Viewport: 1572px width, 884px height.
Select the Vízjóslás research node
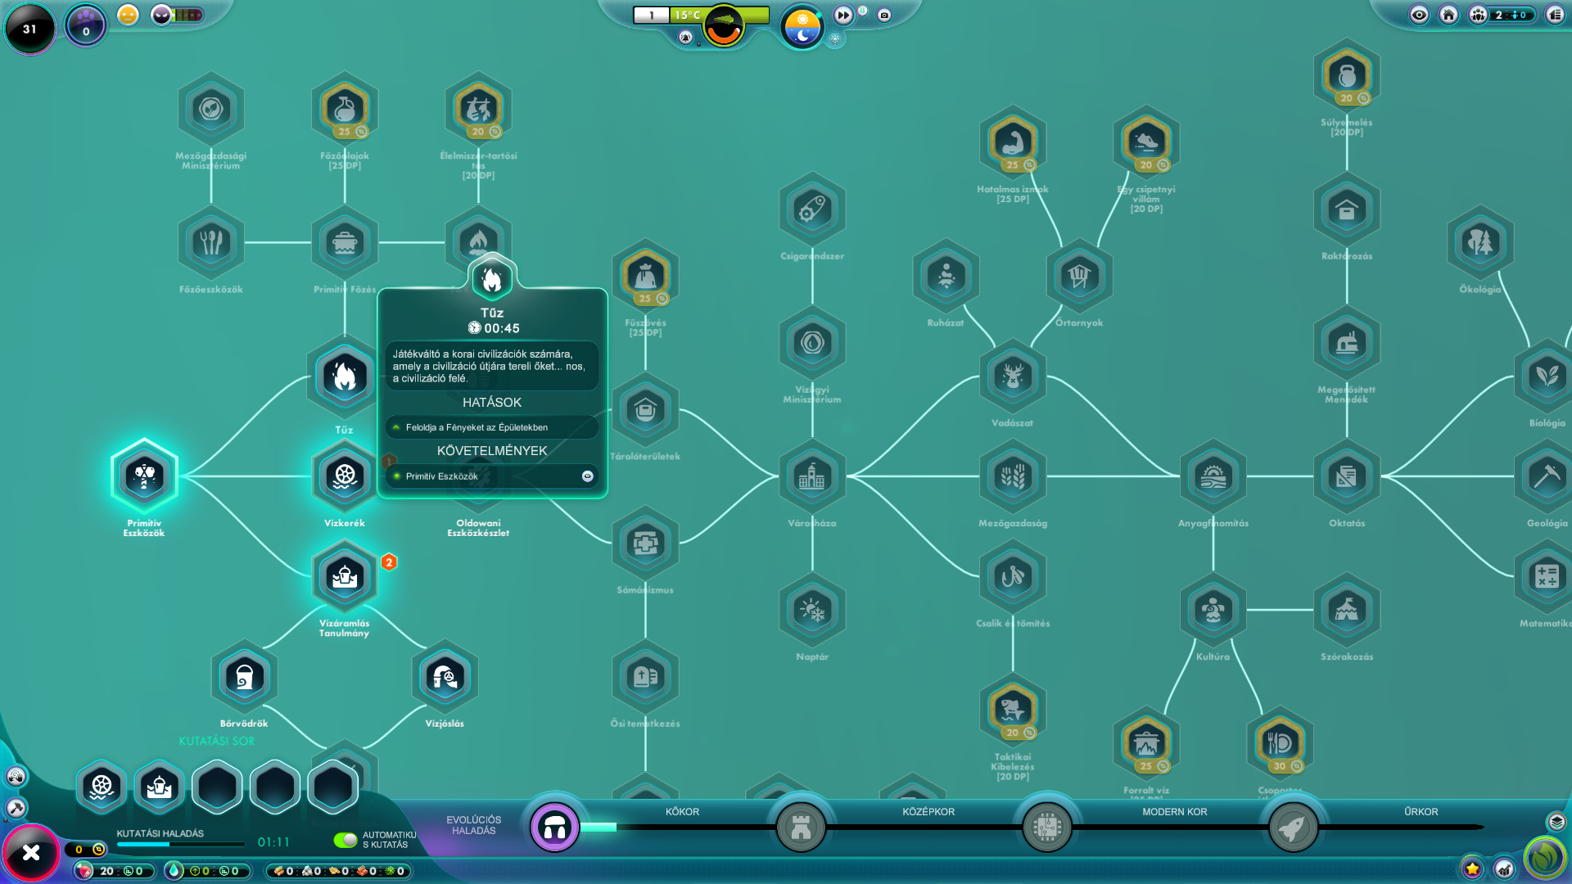[x=445, y=677]
